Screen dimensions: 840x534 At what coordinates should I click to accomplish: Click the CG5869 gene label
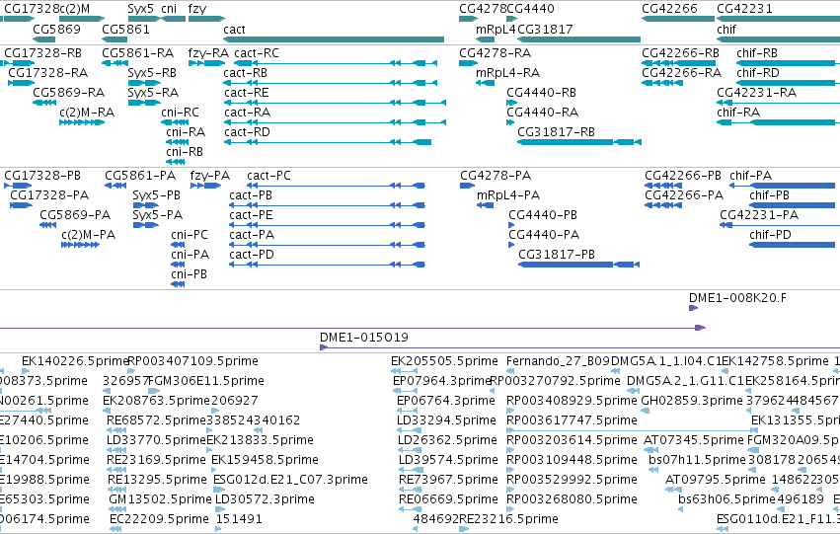pyautogui.click(x=57, y=30)
